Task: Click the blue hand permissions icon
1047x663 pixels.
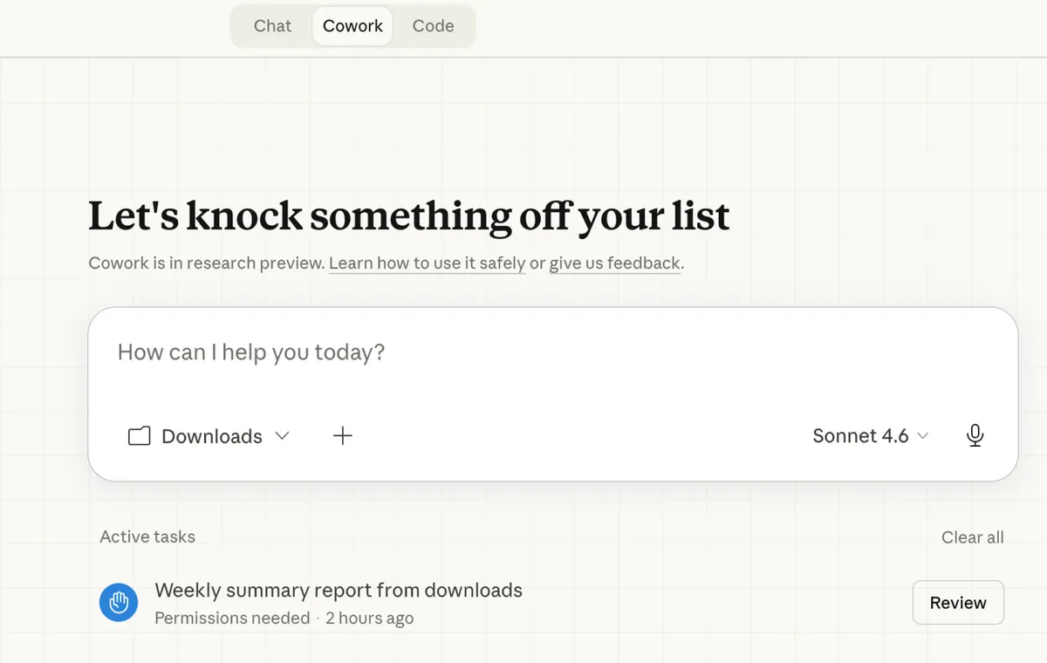Action: 119,603
